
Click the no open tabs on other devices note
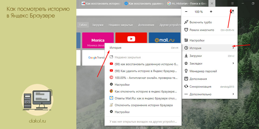click(x=143, y=122)
